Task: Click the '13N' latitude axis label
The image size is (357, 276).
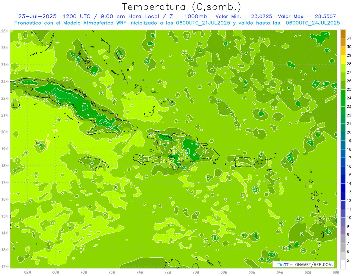Action: point(4,250)
